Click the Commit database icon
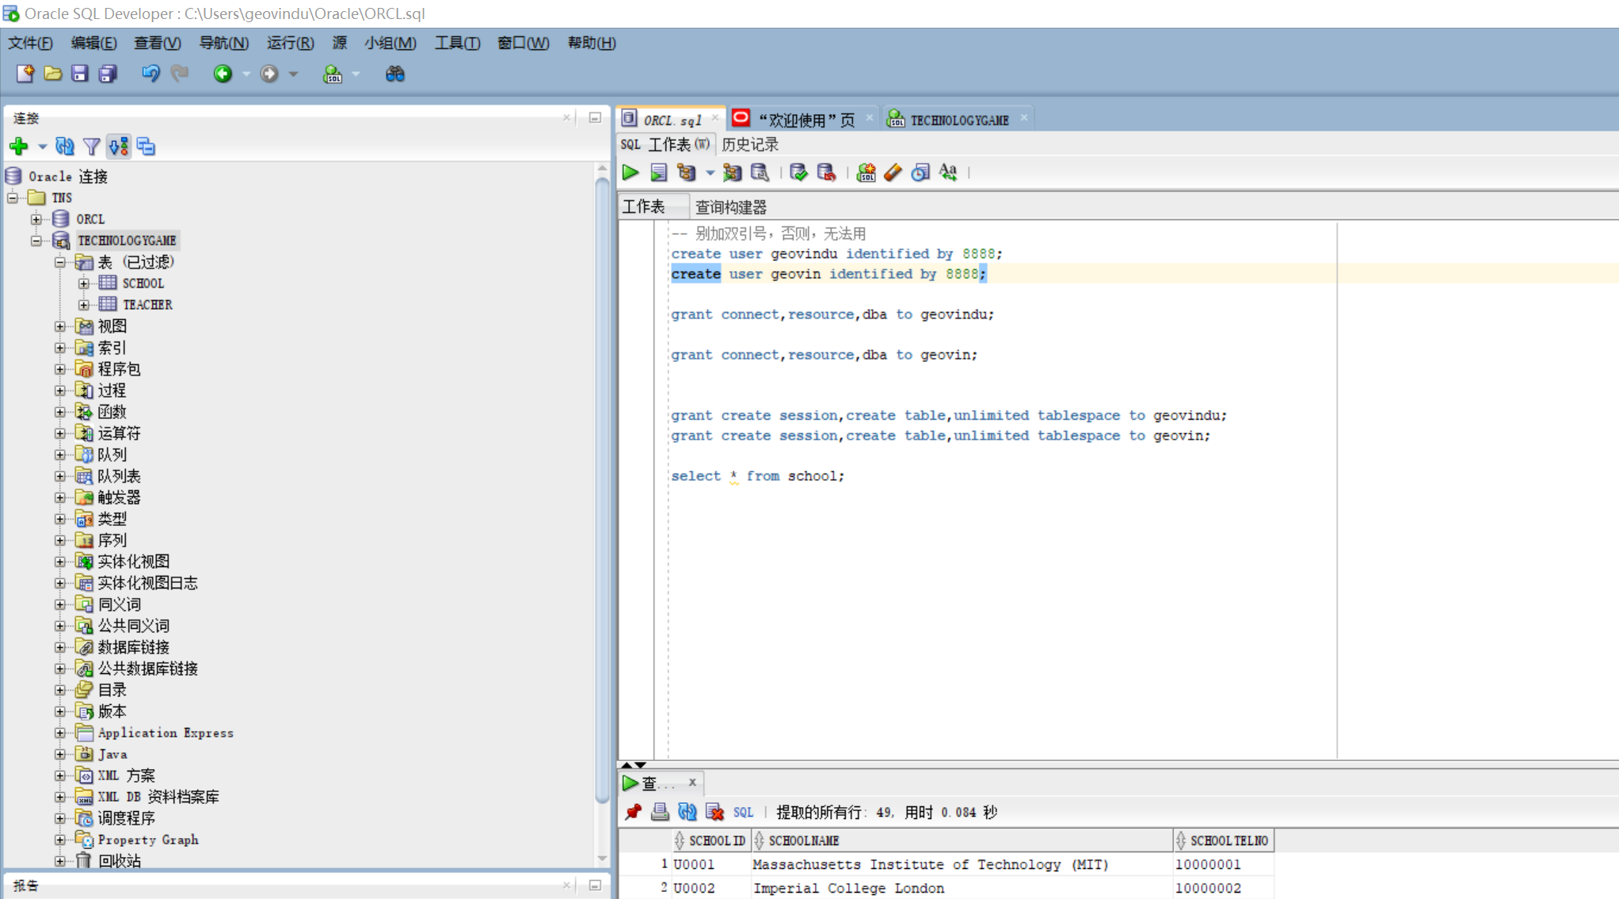The width and height of the screenshot is (1619, 899). pos(798,172)
